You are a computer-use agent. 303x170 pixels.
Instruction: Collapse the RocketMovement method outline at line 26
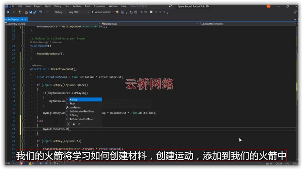[23, 69]
